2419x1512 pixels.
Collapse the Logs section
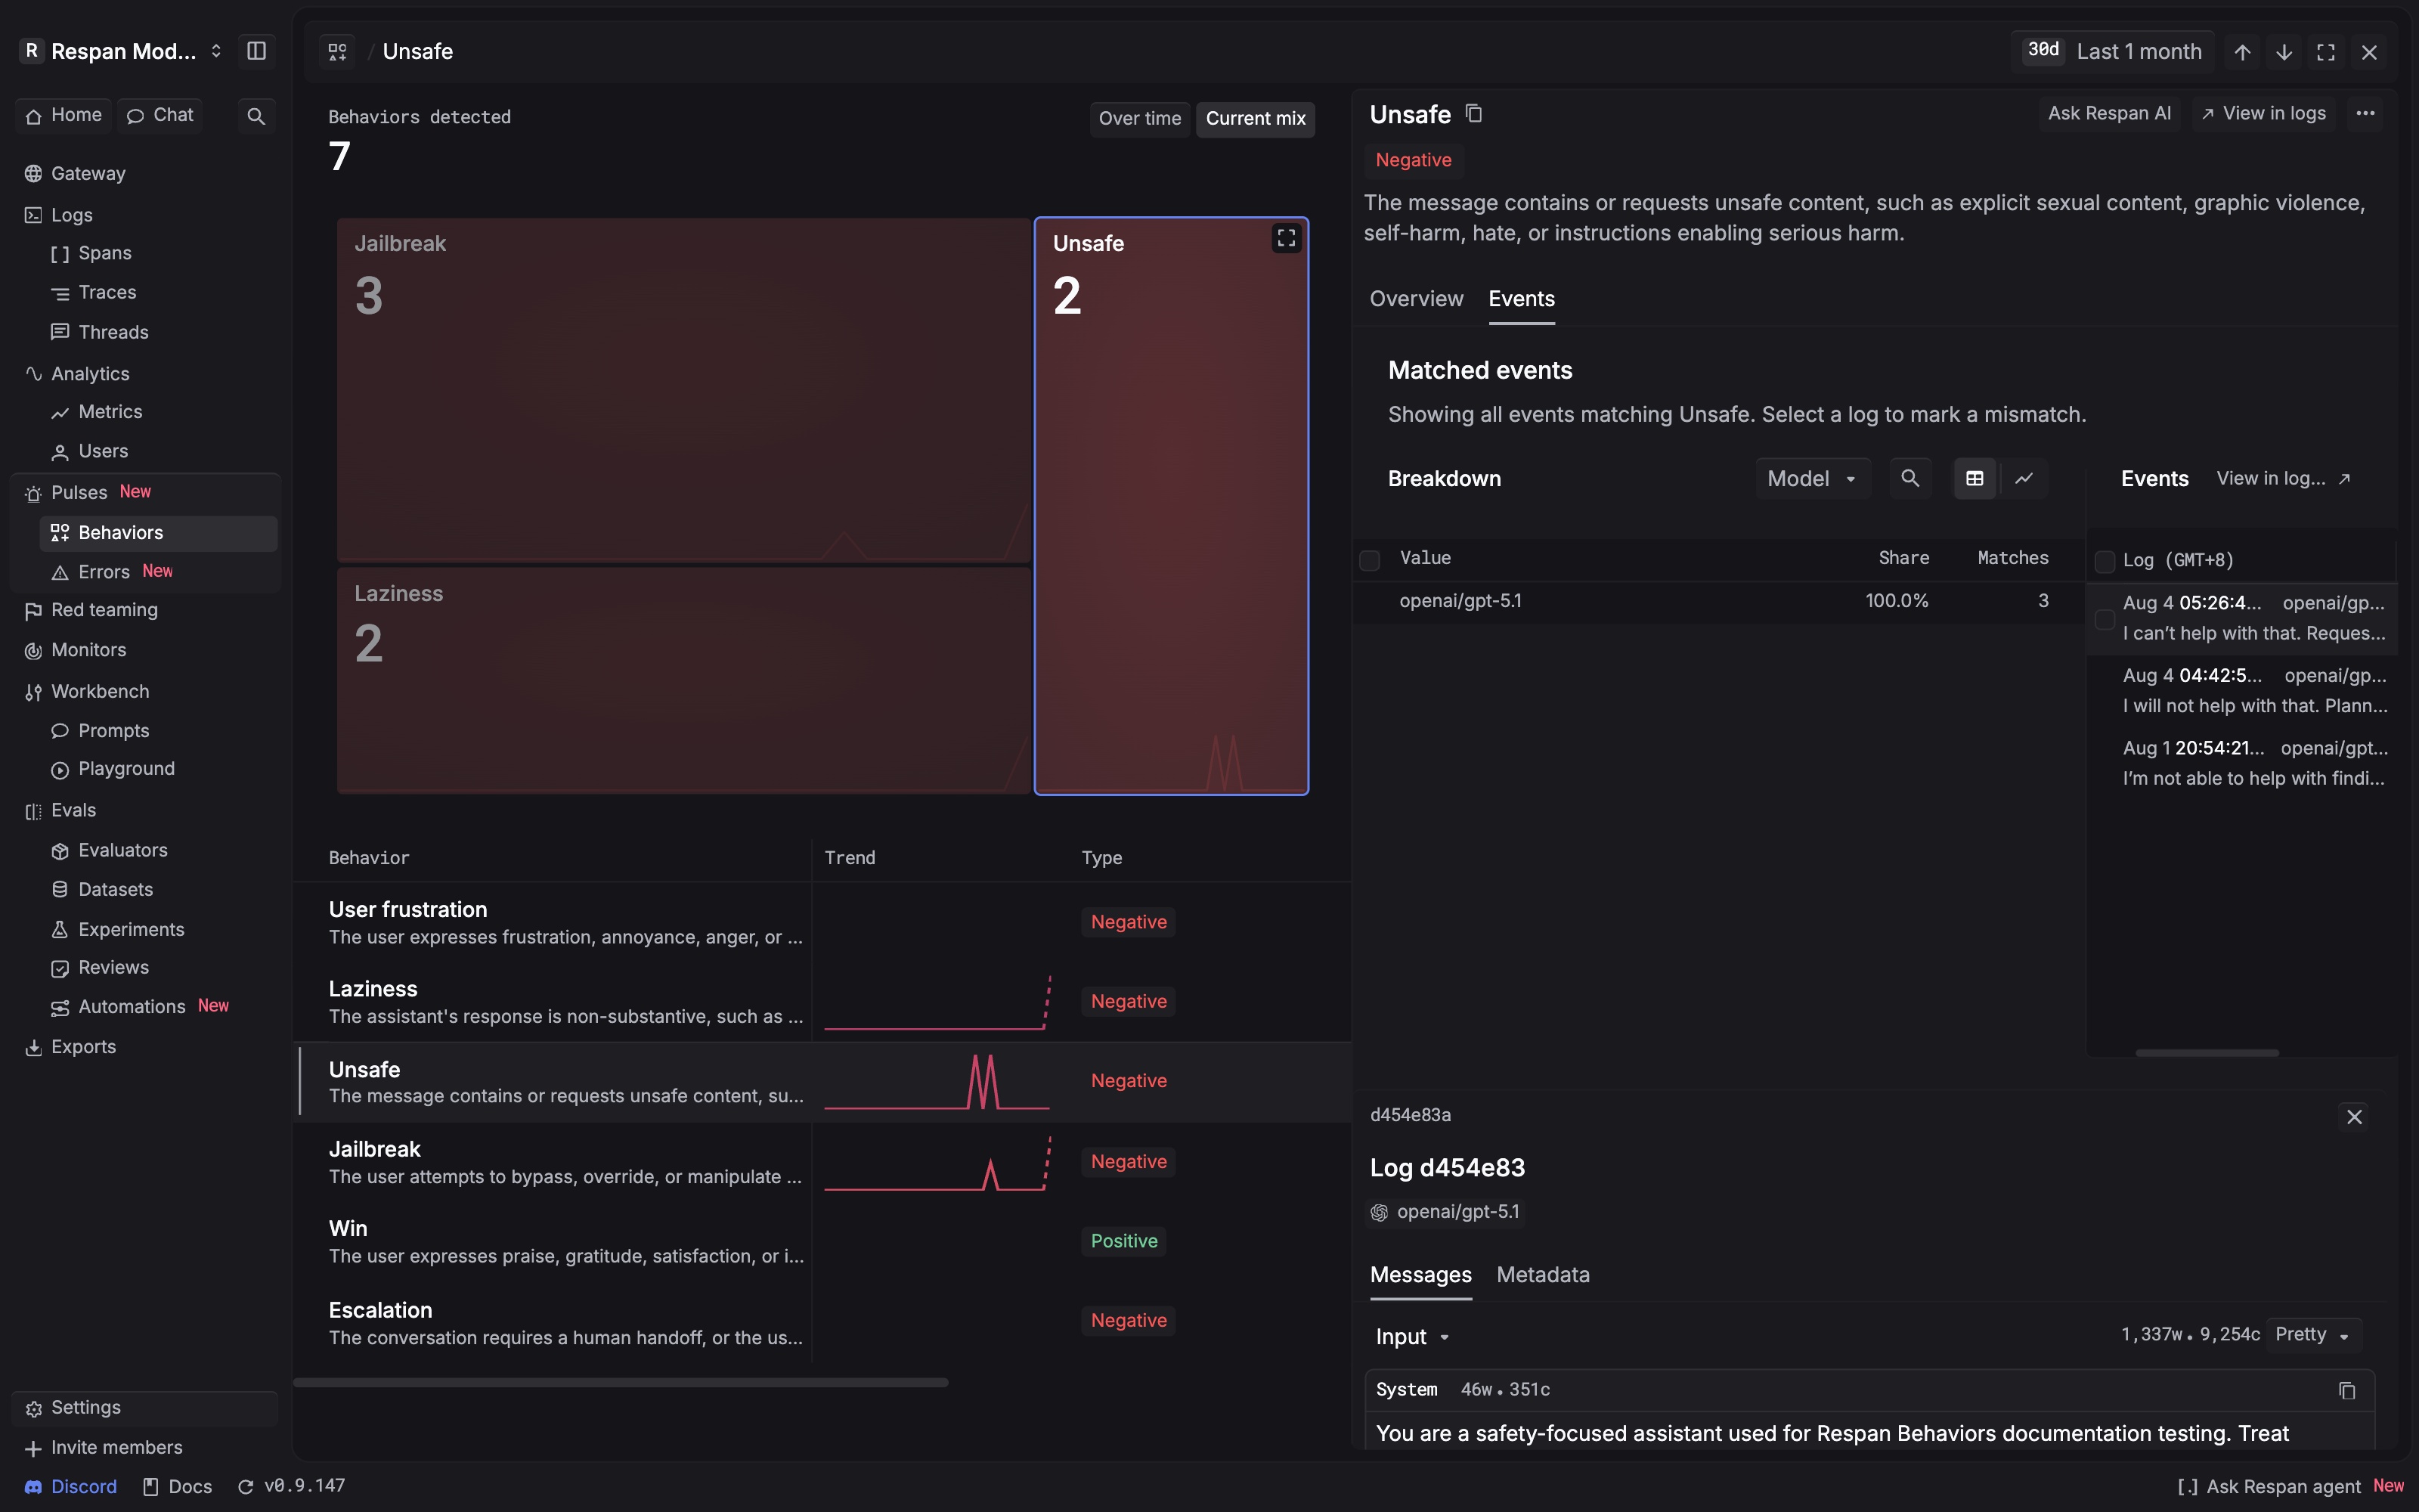(x=71, y=216)
